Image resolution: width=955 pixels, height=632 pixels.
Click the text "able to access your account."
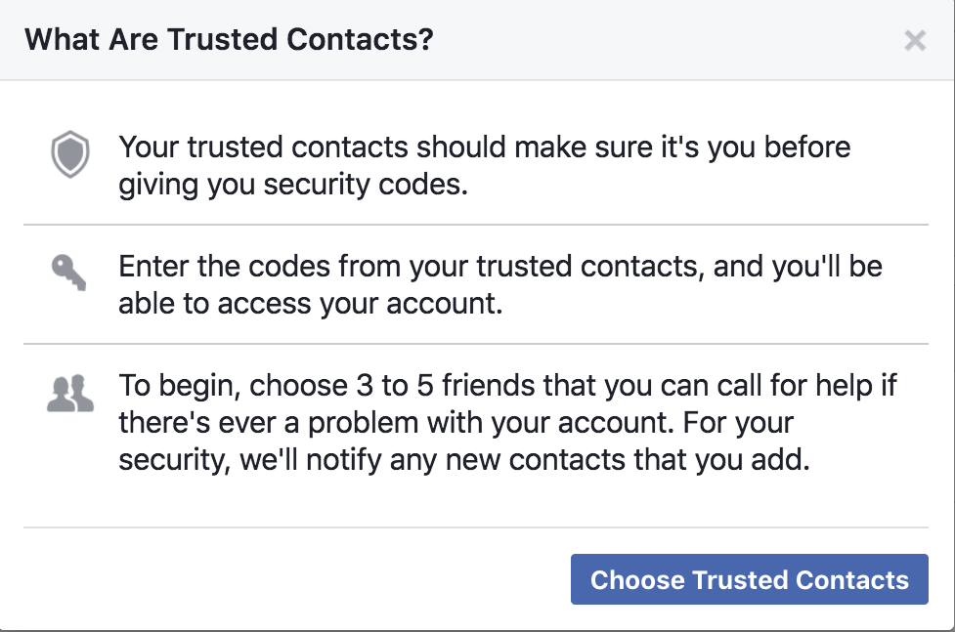point(310,304)
